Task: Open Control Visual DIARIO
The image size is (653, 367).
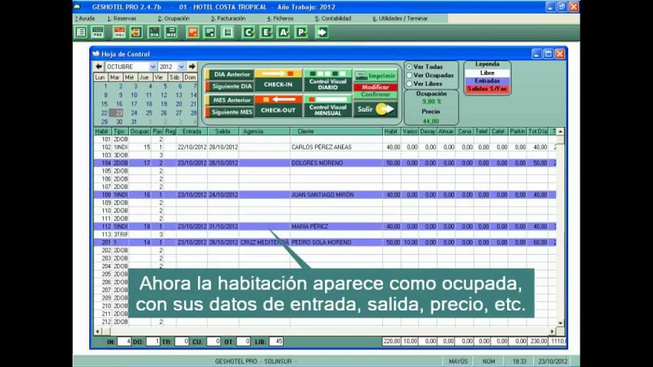Action: 328,81
